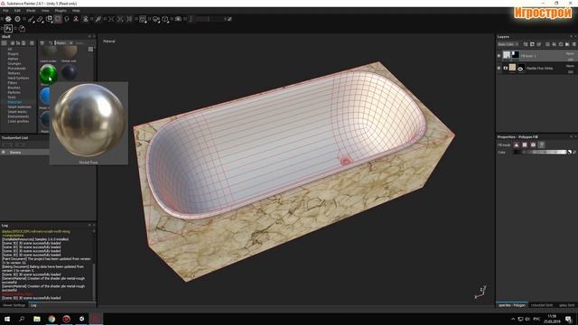578x325 pixels.
Task: Click the first icon in main toolbar
Action: (x=8, y=19)
